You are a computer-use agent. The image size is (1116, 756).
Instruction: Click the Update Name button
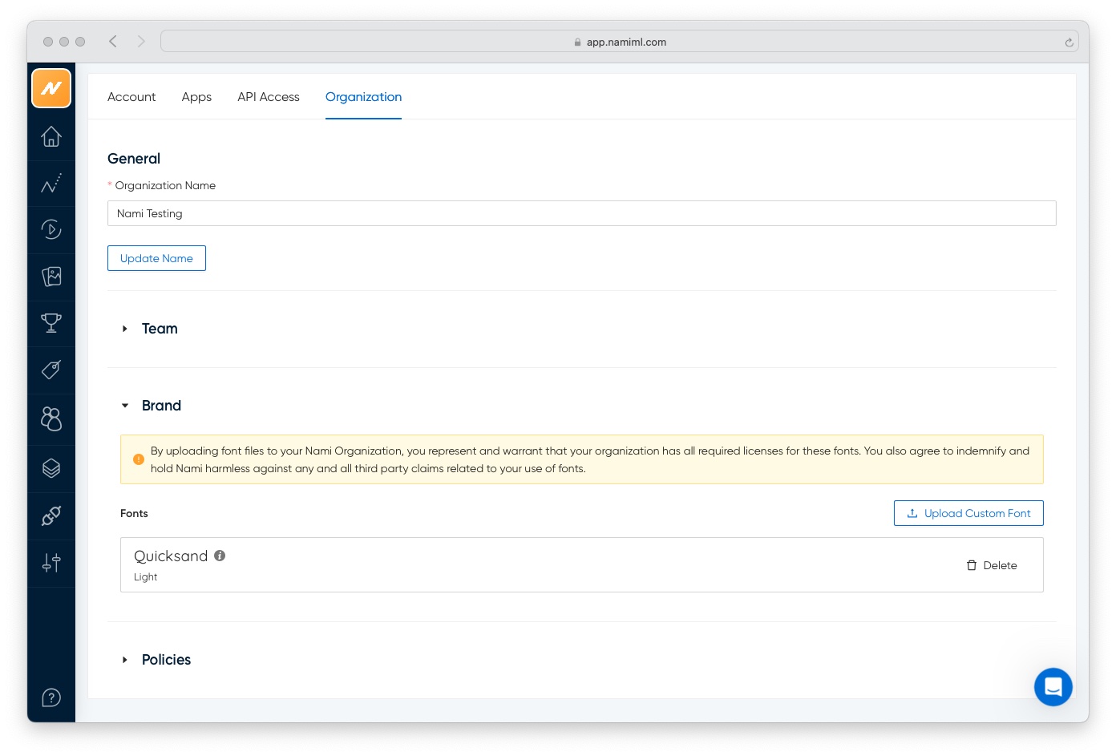pyautogui.click(x=156, y=258)
